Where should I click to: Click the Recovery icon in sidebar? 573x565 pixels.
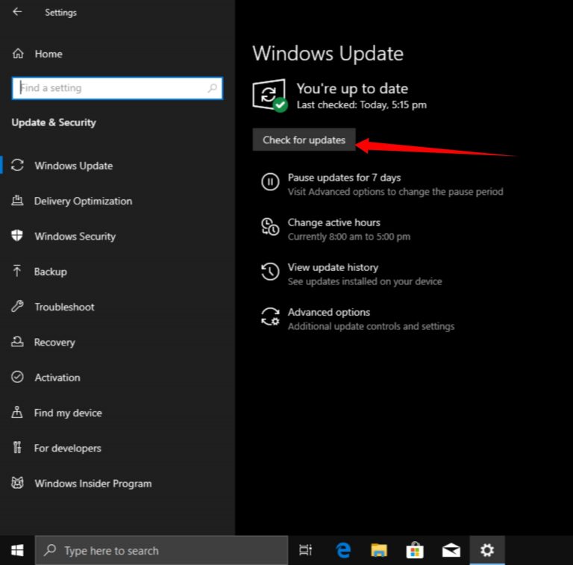pyautogui.click(x=17, y=342)
